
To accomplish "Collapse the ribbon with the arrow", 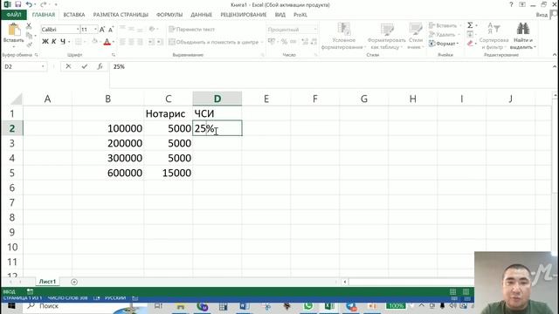I will coord(555,55).
